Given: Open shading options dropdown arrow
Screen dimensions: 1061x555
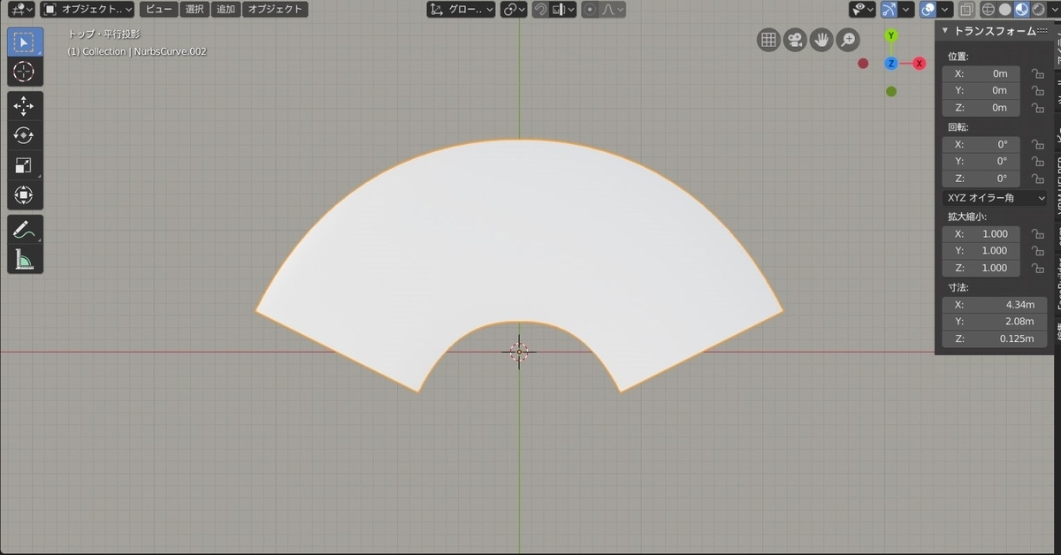Looking at the screenshot, I should (1052, 10).
